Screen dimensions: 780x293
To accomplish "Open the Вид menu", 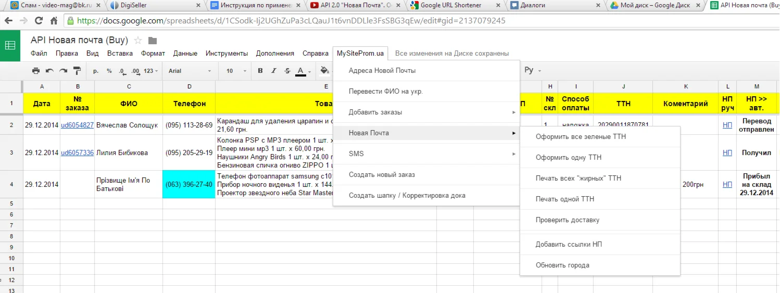I will (x=92, y=54).
